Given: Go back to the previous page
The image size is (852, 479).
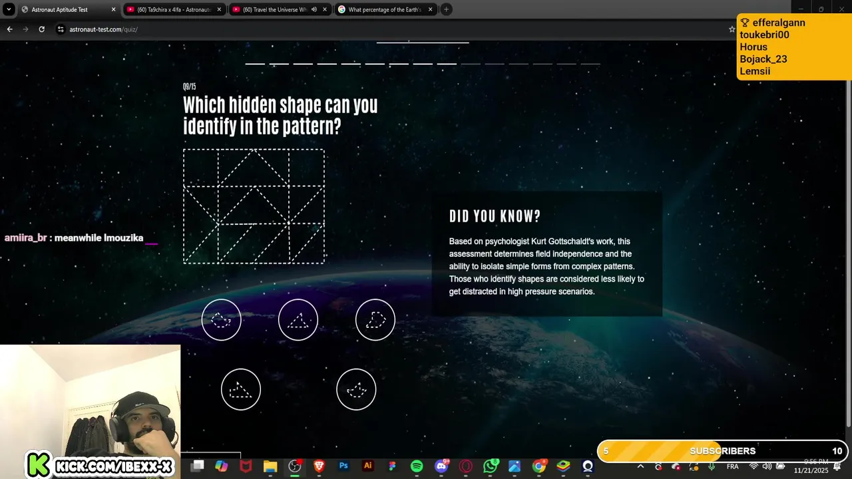Looking at the screenshot, I should point(9,29).
